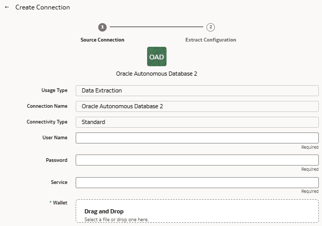
Task: Click the OAD Oracle Autonomous Database icon
Action: pyautogui.click(x=157, y=57)
